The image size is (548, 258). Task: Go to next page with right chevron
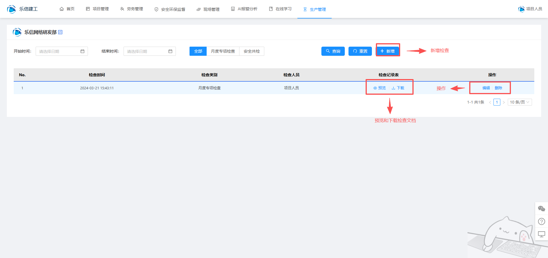coord(504,102)
